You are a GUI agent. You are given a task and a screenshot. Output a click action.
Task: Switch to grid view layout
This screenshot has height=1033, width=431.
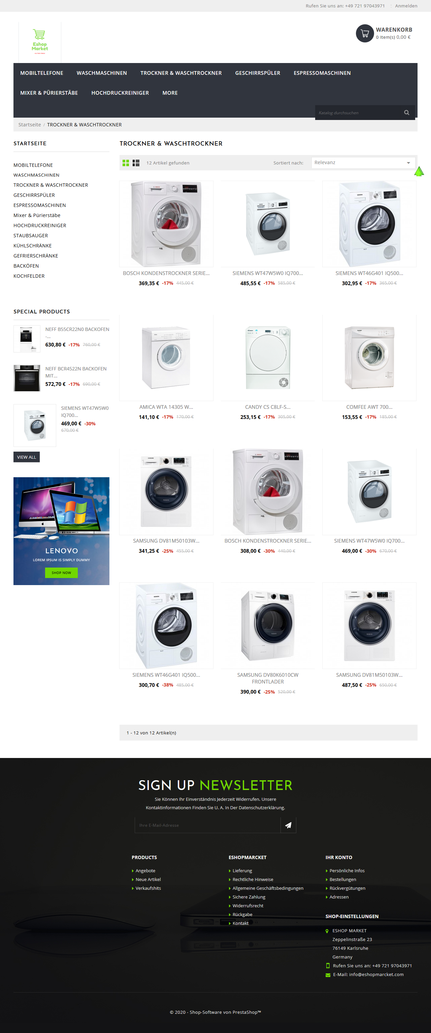point(126,163)
